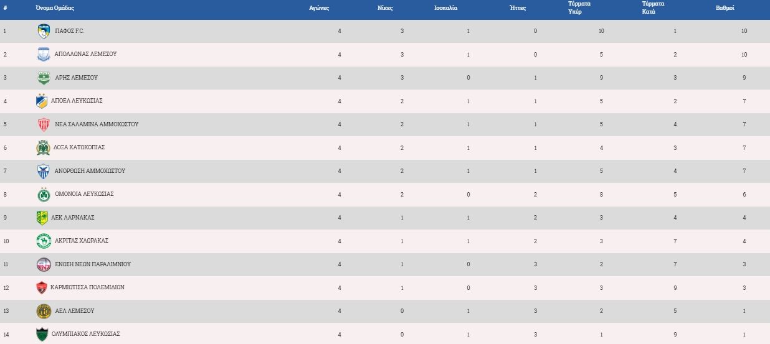Click the Ήττες column header
The image size is (770, 344).
[518, 8]
